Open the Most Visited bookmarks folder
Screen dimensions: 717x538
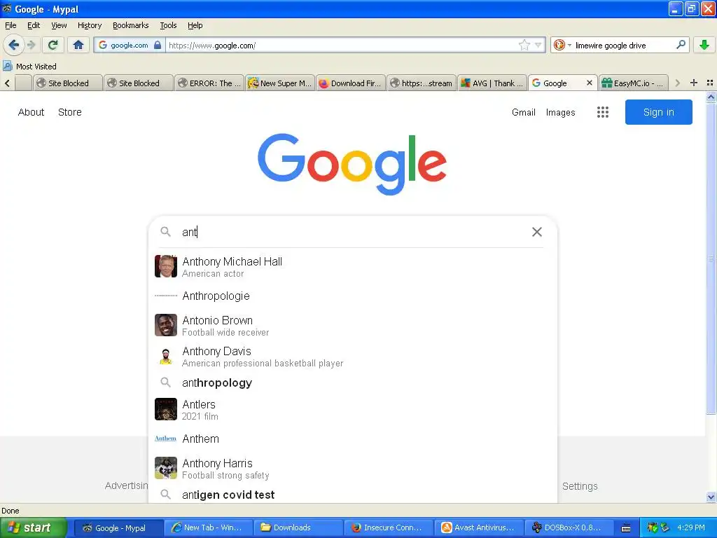coord(30,67)
